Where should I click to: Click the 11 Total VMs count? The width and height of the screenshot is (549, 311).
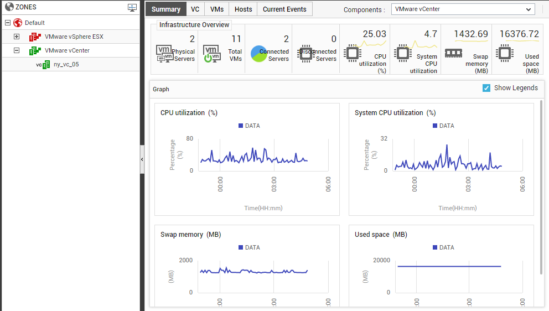pos(236,39)
